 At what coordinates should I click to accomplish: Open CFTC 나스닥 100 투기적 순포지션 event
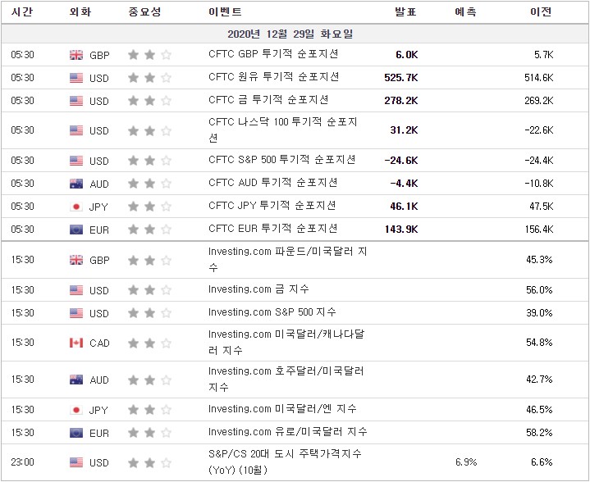click(x=282, y=130)
